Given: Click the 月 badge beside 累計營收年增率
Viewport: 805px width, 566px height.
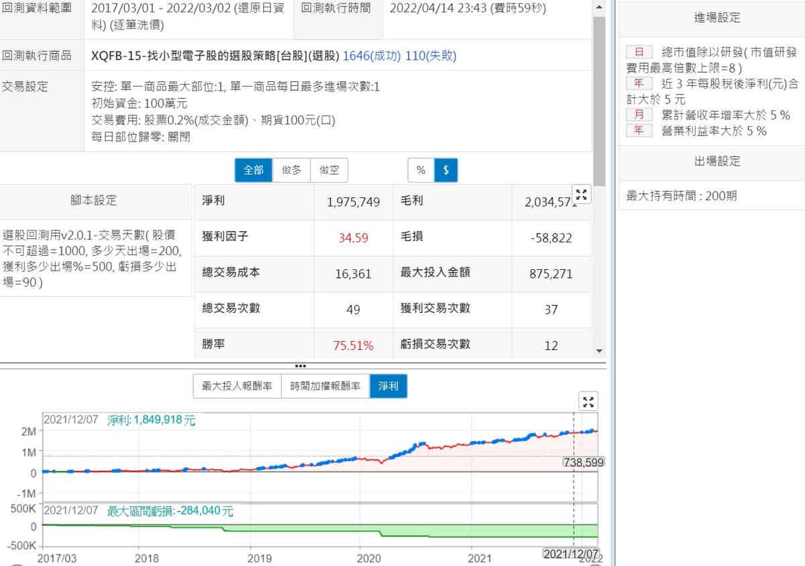Looking at the screenshot, I should (639, 115).
